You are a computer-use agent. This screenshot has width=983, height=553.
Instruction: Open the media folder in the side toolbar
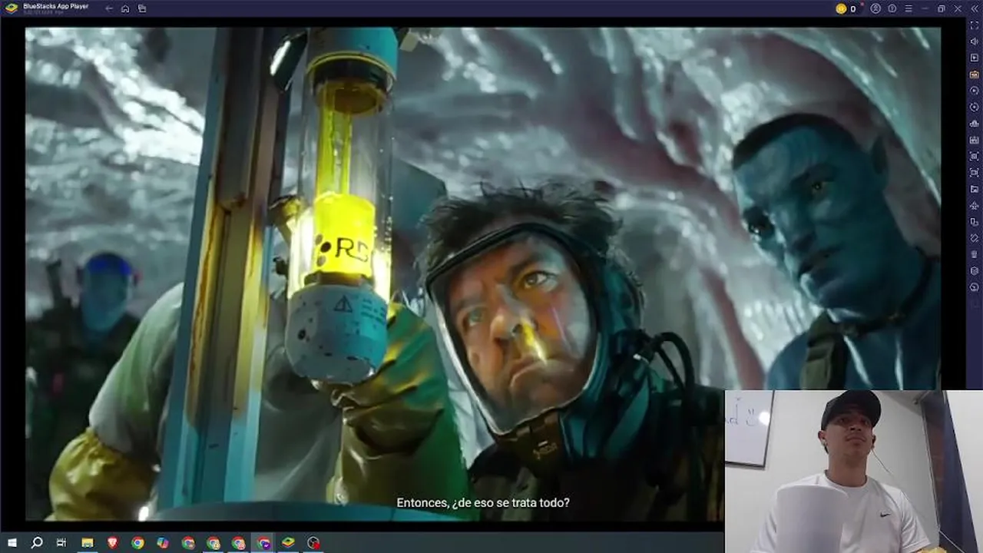pos(975,189)
